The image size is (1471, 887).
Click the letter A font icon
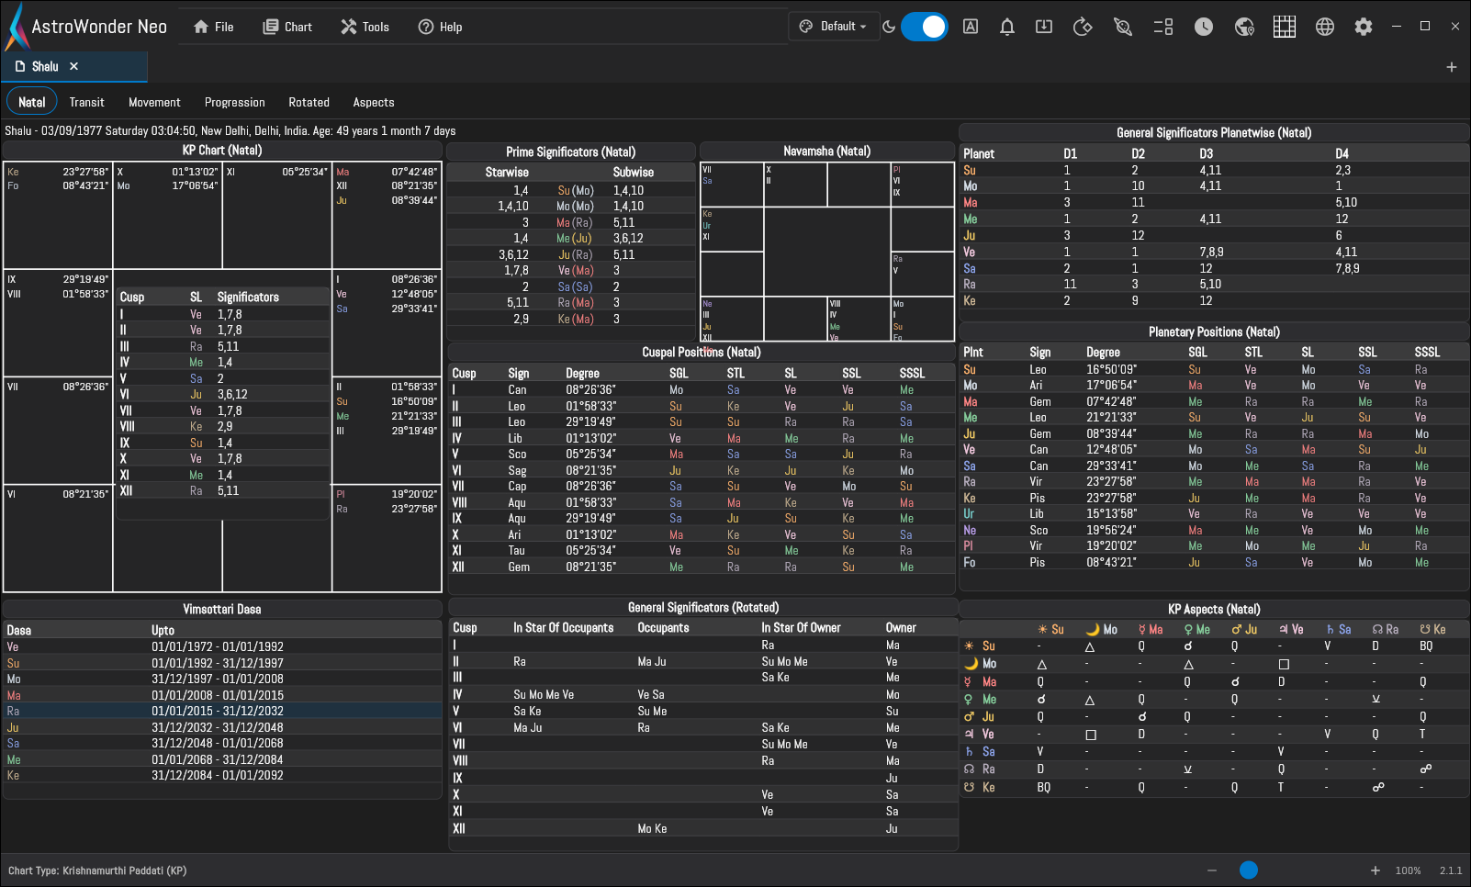click(971, 27)
